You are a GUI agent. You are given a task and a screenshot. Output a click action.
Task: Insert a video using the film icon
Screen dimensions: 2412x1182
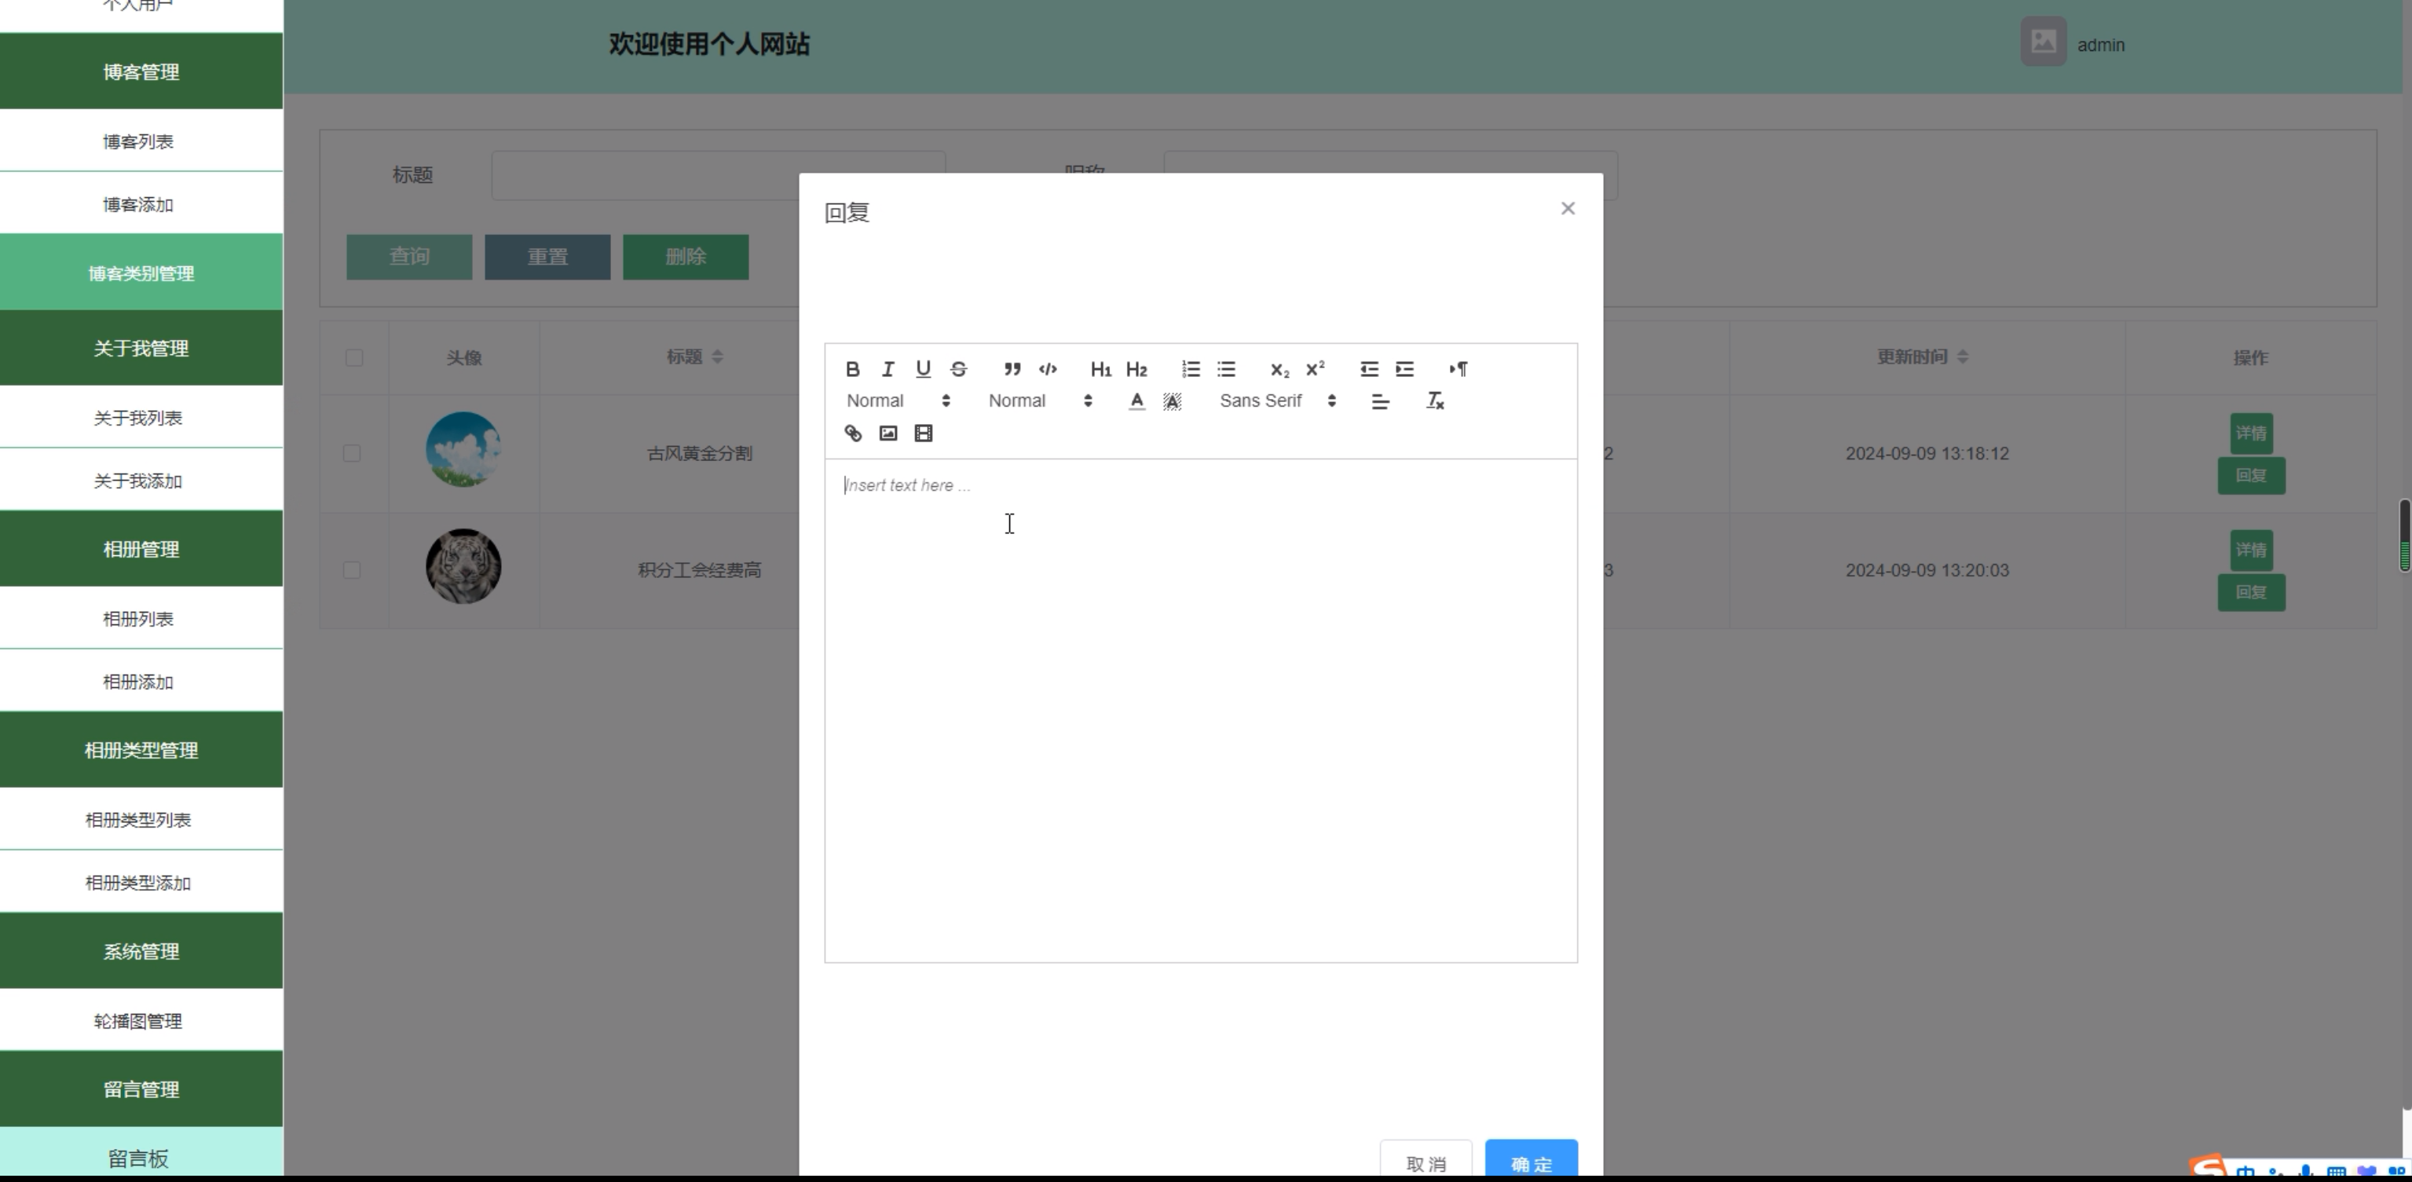[x=923, y=433]
